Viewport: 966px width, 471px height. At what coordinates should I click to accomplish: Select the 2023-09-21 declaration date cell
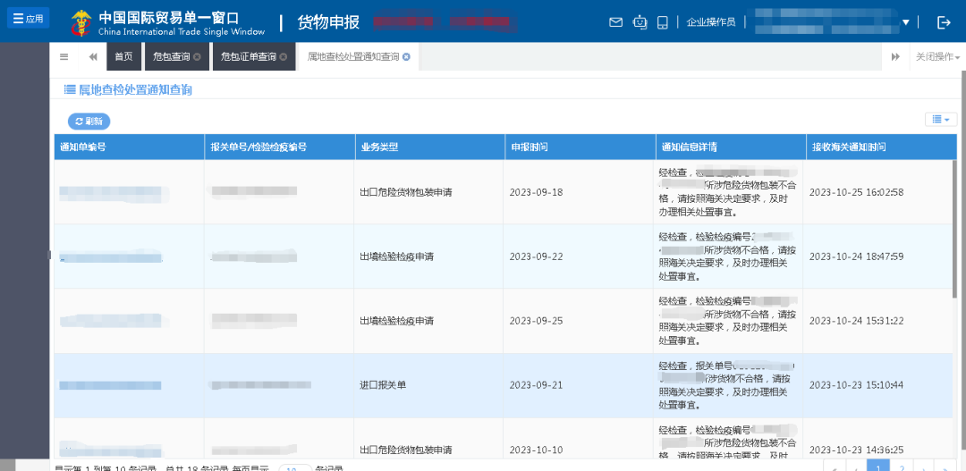coord(536,385)
